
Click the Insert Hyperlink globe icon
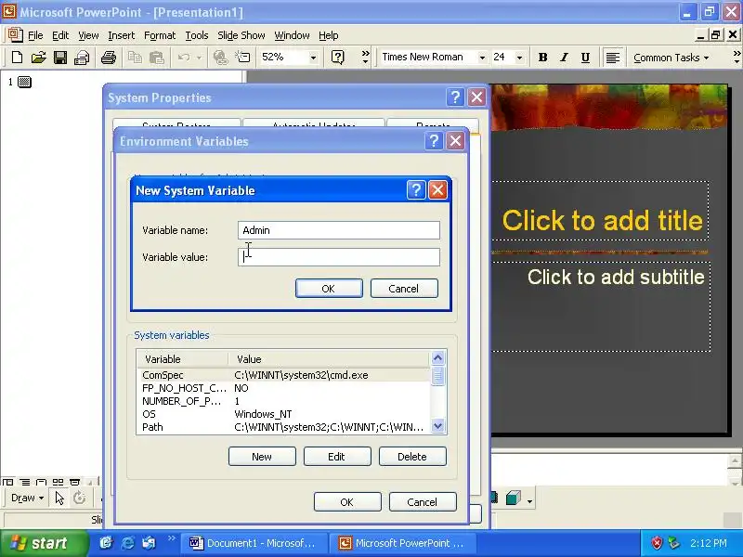coord(220,58)
